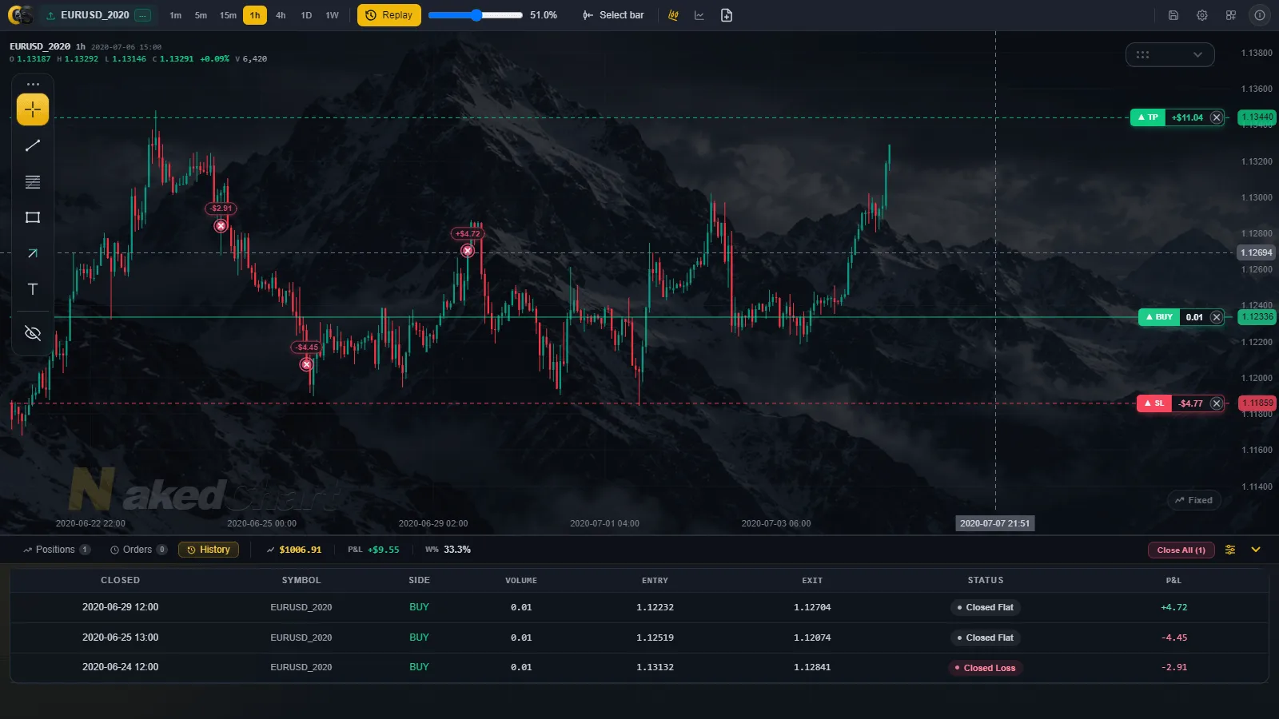Open the bottom panel filter settings icon
Screen dimensions: 1279x719
click(1230, 550)
